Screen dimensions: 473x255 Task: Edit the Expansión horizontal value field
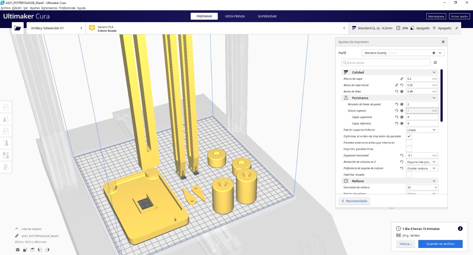[422, 156]
